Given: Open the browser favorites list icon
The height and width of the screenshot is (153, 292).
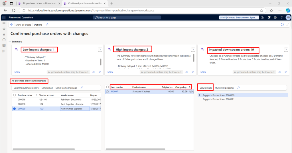Looking at the screenshot, I should point(272,11).
